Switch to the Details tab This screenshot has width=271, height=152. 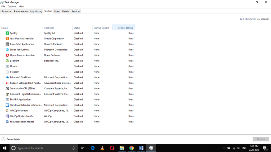coord(66,11)
